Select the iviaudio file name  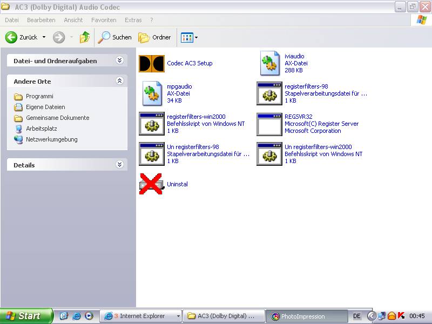294,56
